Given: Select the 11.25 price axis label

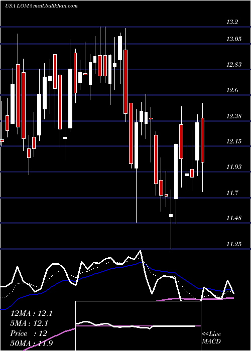Looking at the screenshot, I should [x=234, y=244].
